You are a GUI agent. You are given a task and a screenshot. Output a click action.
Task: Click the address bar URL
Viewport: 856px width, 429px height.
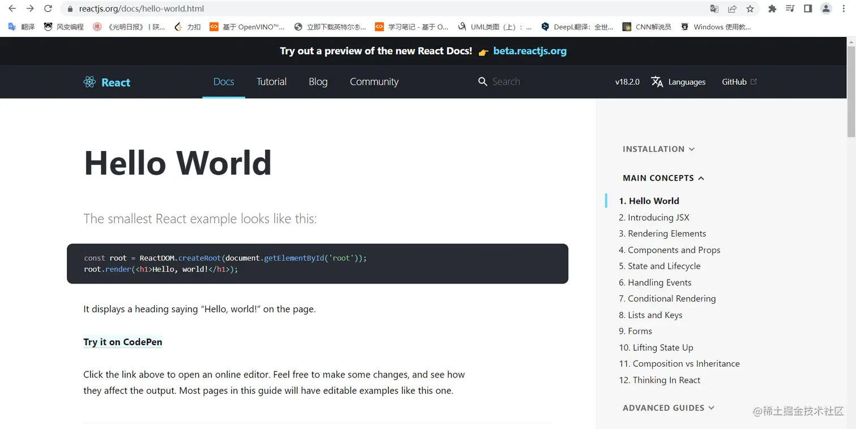click(x=142, y=8)
